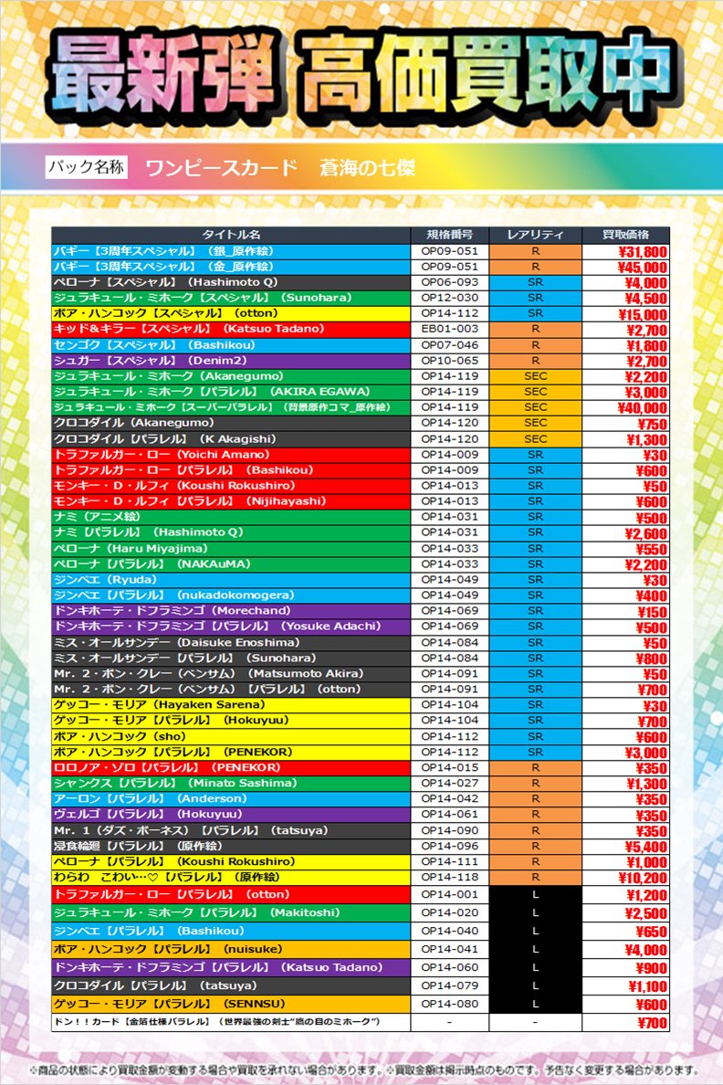This screenshot has height=1085, width=723.
Task: Click the 'レアリティ' column header
Action: coord(536,235)
